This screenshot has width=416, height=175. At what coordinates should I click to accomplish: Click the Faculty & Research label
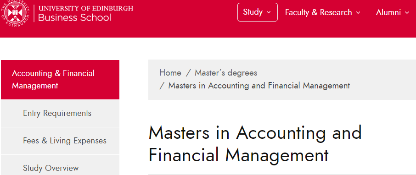tap(318, 12)
